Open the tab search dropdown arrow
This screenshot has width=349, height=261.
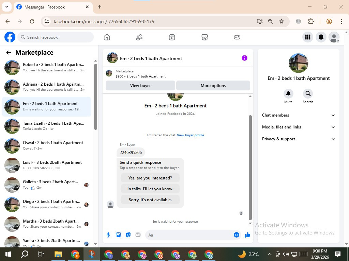tap(7, 7)
